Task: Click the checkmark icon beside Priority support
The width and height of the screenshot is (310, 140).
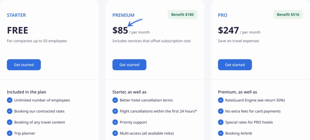Action: coord(115,122)
